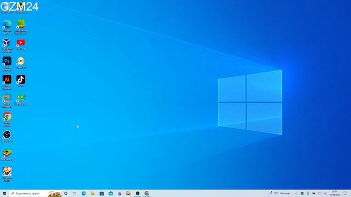Viewport: 351px width, 197px height.
Task: Open the YouTube desktop shortcut
Action: [21, 44]
